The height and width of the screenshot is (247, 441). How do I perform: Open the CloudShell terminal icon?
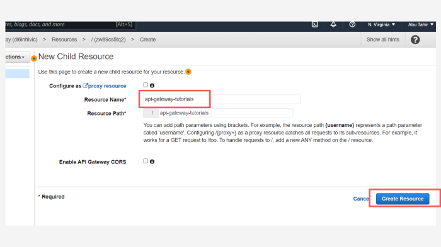pos(315,25)
